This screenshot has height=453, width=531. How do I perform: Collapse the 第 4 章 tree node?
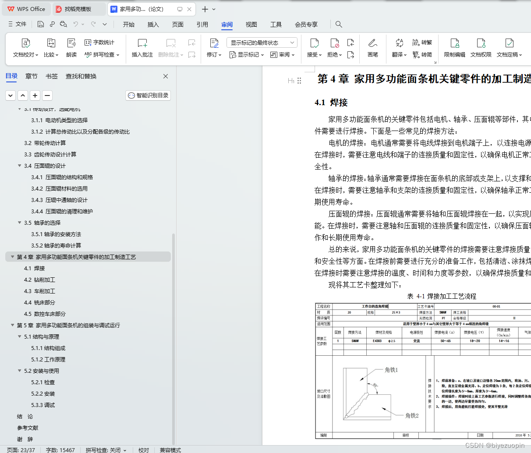pos(12,257)
